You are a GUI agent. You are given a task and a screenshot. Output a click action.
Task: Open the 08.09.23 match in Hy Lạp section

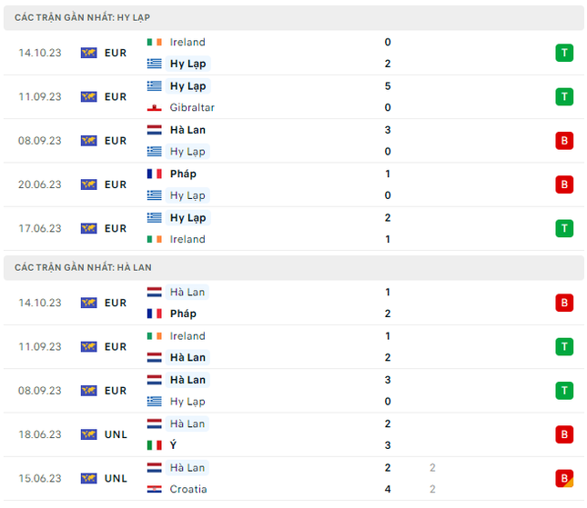coord(293,141)
